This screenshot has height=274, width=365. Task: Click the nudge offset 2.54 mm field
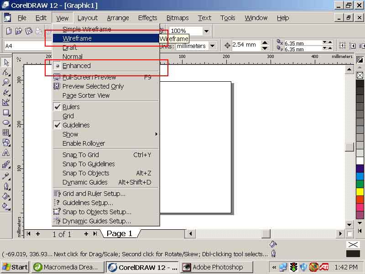click(x=246, y=45)
